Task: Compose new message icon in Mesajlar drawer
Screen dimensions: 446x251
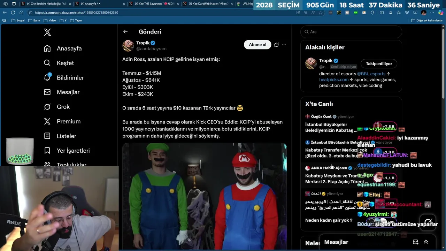Action: [x=415, y=242]
